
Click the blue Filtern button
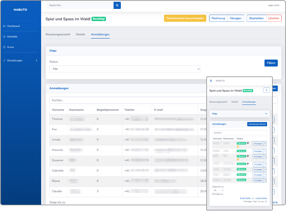click(x=271, y=63)
